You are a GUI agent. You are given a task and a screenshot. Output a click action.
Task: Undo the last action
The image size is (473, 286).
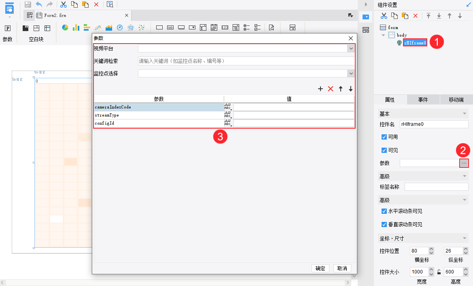pos(39,4)
